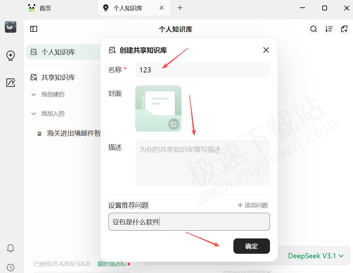Click the 描述 description text area
Image resolution: width=353 pixels, height=273 pixels.
[x=202, y=162]
